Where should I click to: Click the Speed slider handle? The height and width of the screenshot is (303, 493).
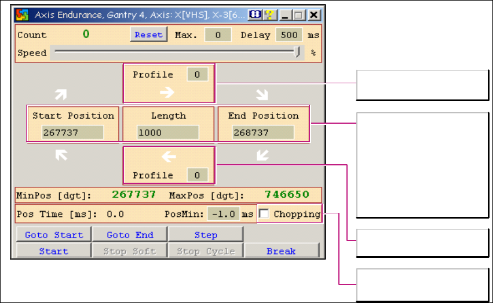pyautogui.click(x=297, y=52)
